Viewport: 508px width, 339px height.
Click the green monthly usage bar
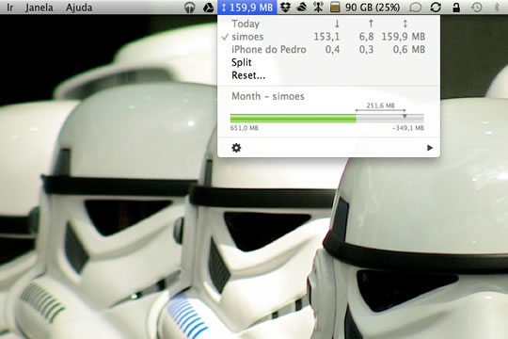tap(294, 119)
